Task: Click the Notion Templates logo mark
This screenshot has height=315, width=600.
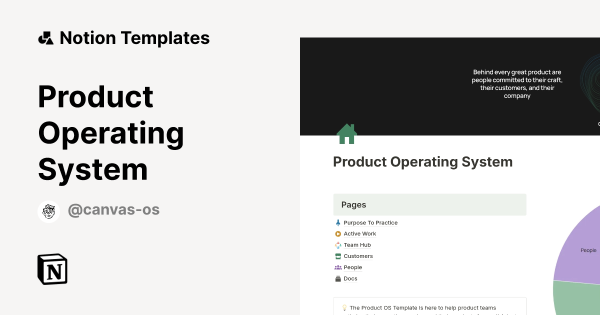Action: (45, 37)
